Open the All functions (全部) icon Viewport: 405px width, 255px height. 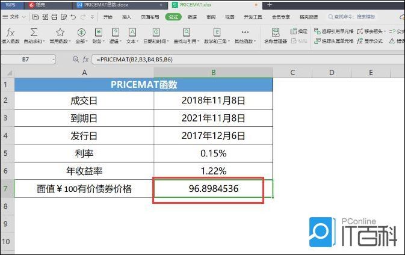81,32
